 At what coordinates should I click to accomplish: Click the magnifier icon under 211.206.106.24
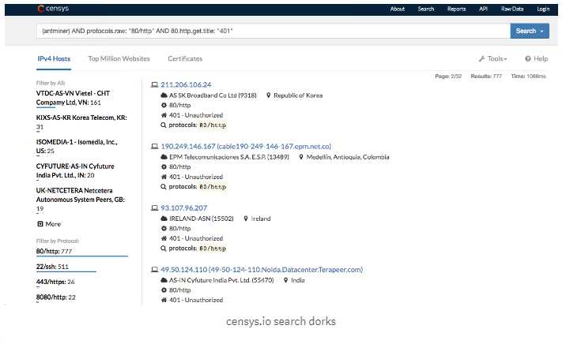(163, 125)
